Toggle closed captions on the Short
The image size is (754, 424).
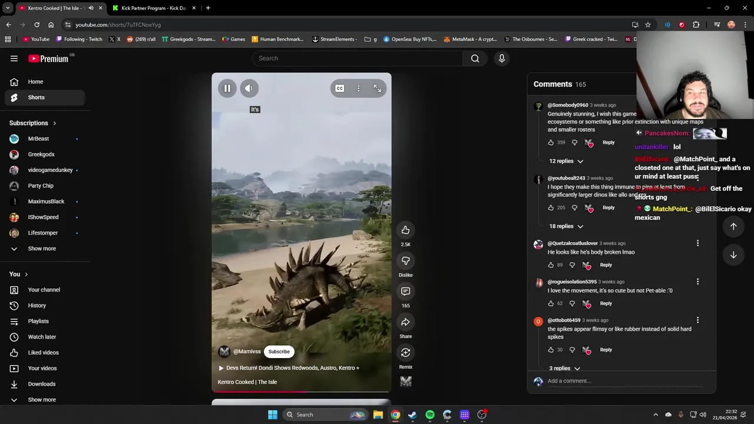click(x=340, y=88)
